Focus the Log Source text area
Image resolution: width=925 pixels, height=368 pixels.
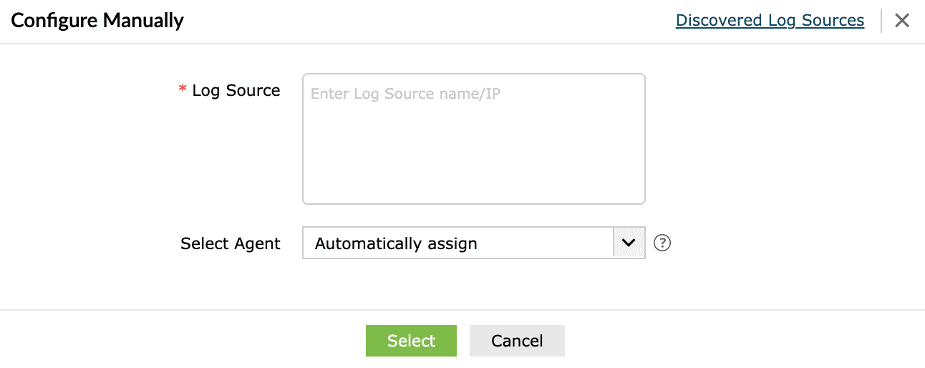coord(473,139)
